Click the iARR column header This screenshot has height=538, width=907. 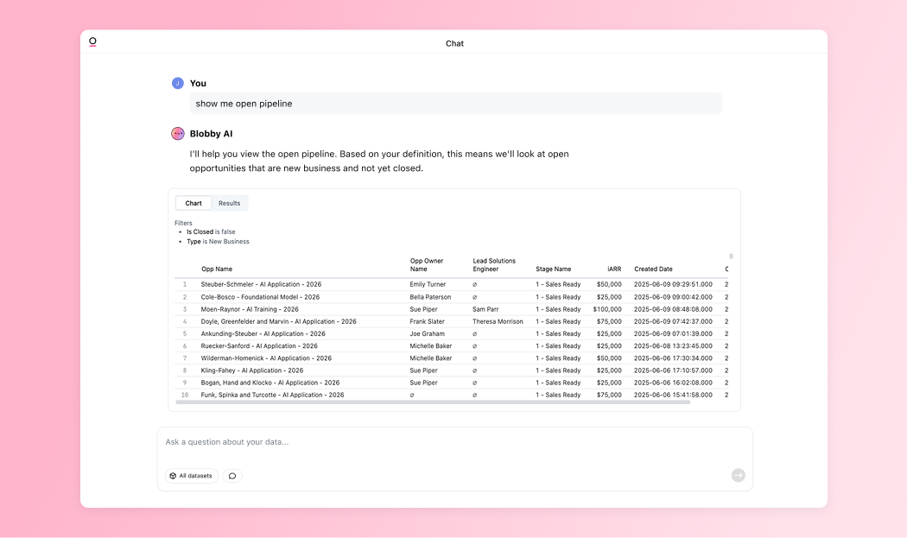point(613,269)
